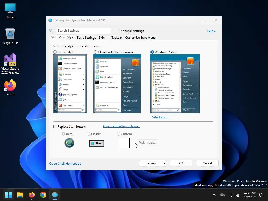Click the empty Custom button image box
The height and width of the screenshot is (201, 268).
coord(124,143)
